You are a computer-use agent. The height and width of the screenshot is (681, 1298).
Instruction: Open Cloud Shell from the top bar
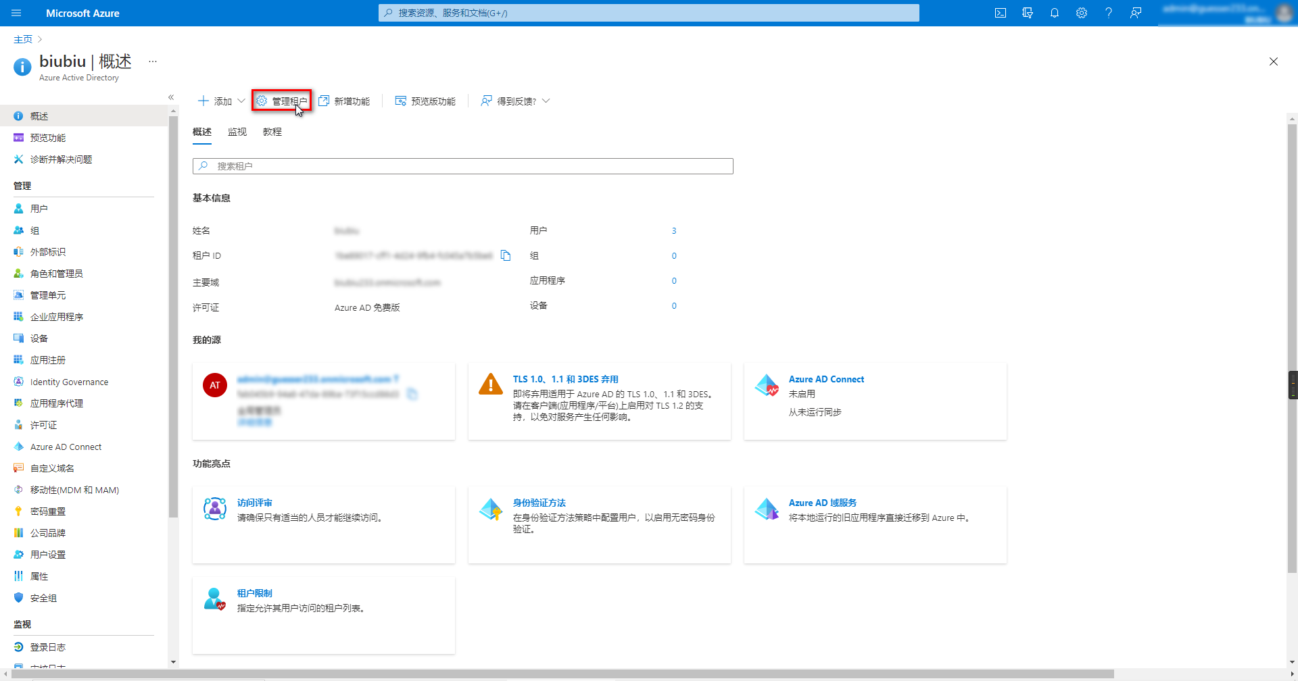[x=1001, y=13]
